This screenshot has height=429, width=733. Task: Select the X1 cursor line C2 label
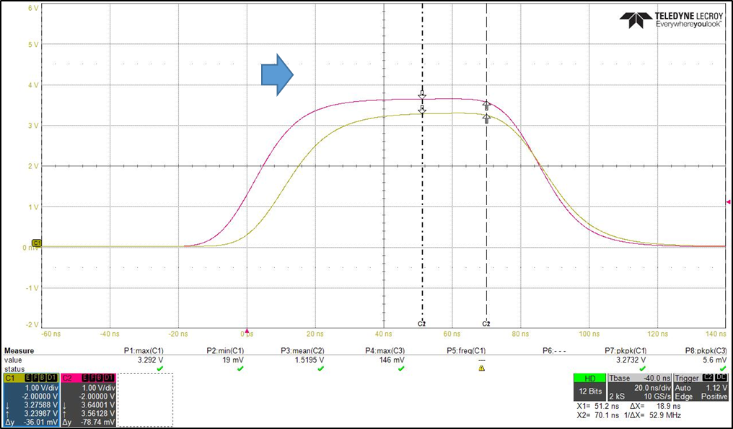click(421, 324)
